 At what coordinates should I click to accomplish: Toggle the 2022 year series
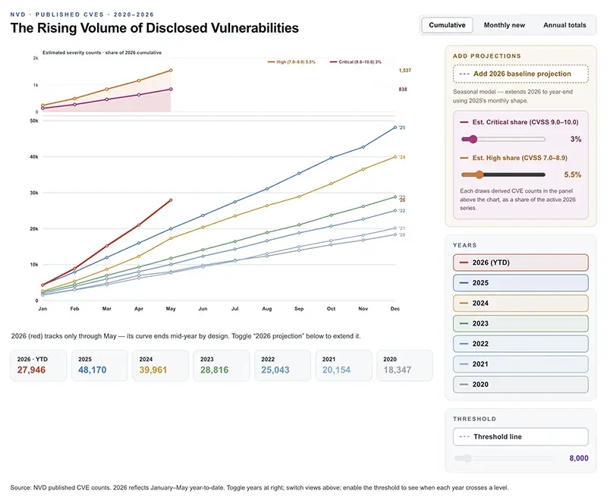[x=521, y=344]
